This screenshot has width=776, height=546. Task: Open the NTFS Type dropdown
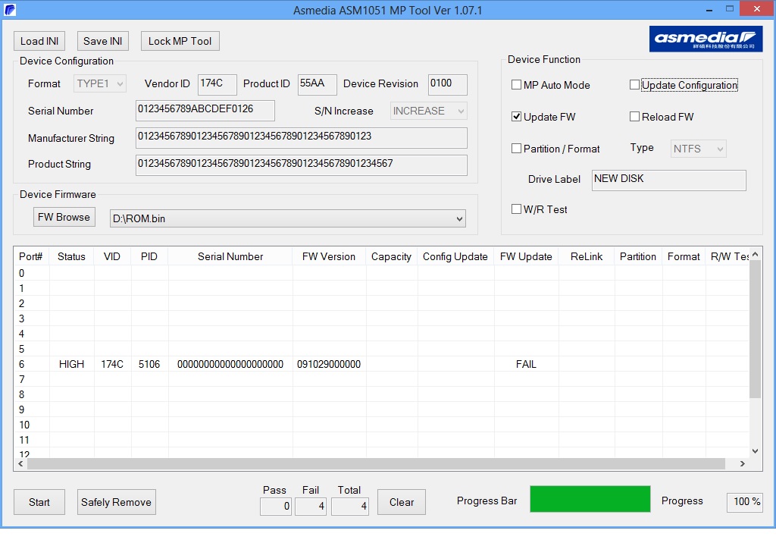click(698, 149)
